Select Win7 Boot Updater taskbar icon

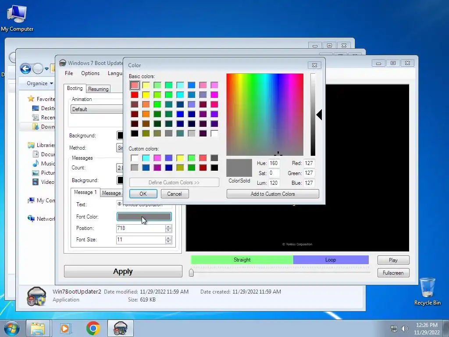pyautogui.click(x=121, y=328)
